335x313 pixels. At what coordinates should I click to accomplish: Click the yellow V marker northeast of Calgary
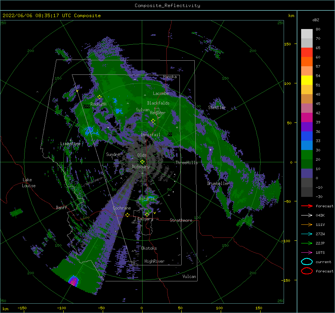(154, 213)
